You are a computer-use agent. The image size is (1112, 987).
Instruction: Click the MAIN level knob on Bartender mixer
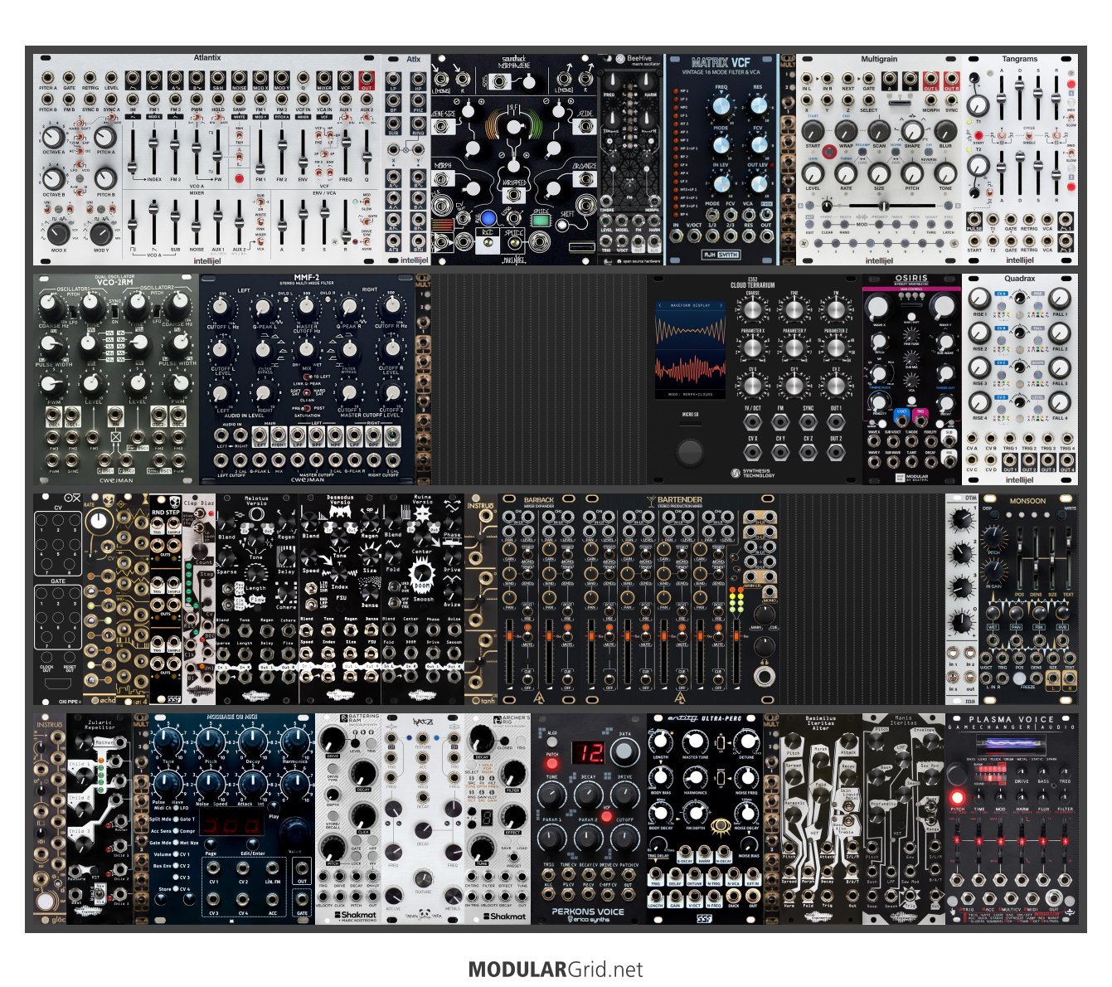click(765, 615)
